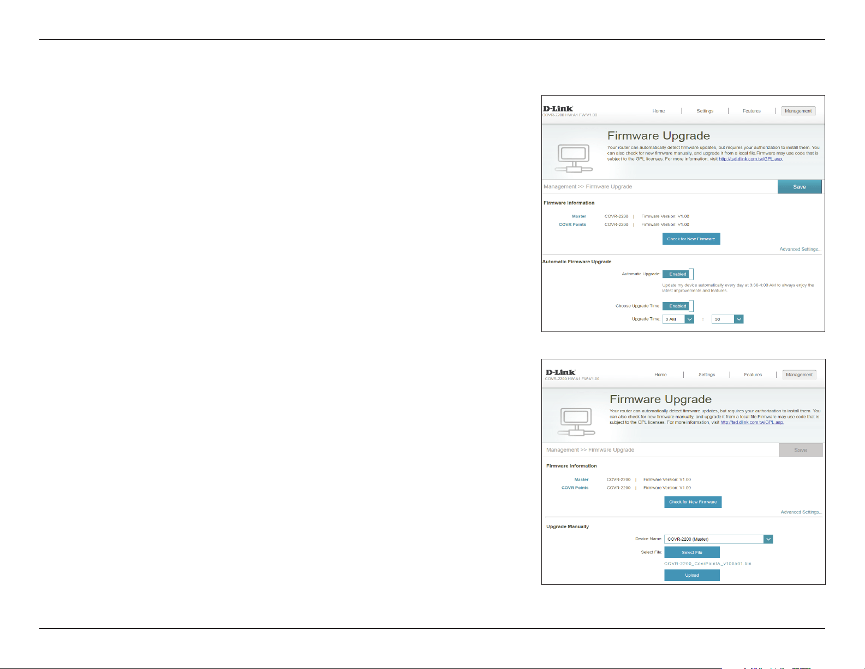
Task: Open Settings tab in lower screenshot
Action: [x=707, y=375]
